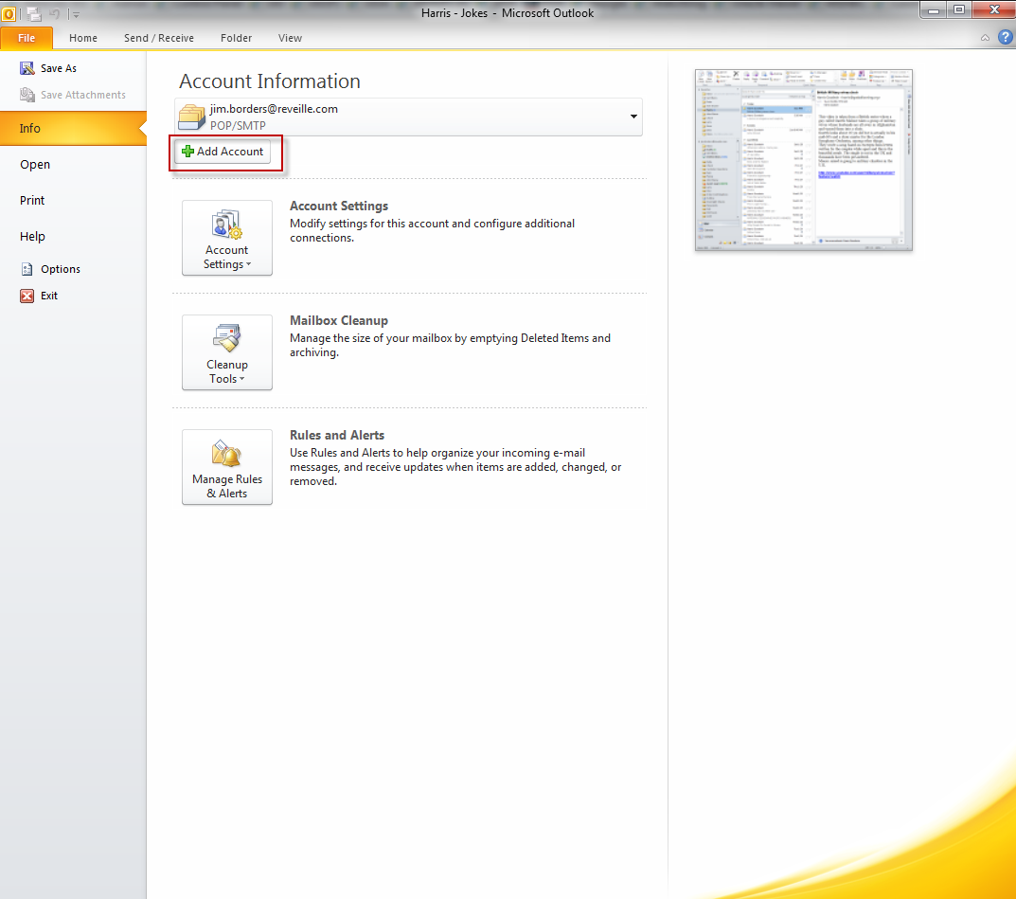
Task: Click the green plus Add Account icon
Action: [187, 151]
